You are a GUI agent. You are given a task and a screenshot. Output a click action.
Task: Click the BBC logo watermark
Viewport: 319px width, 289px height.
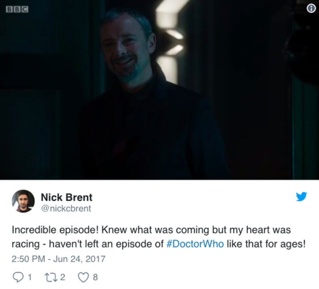tap(17, 9)
